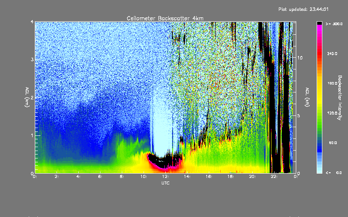Screen dimensions: 348x217
Task: Click the '0' tick on the kft axis
Action: (x=298, y=173)
